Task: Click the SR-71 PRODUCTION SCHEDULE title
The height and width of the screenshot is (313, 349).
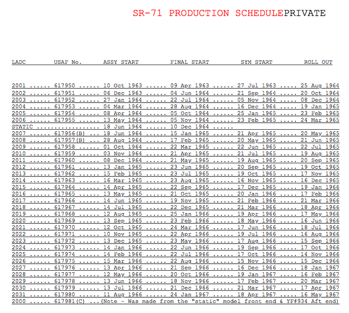Action: [x=208, y=13]
